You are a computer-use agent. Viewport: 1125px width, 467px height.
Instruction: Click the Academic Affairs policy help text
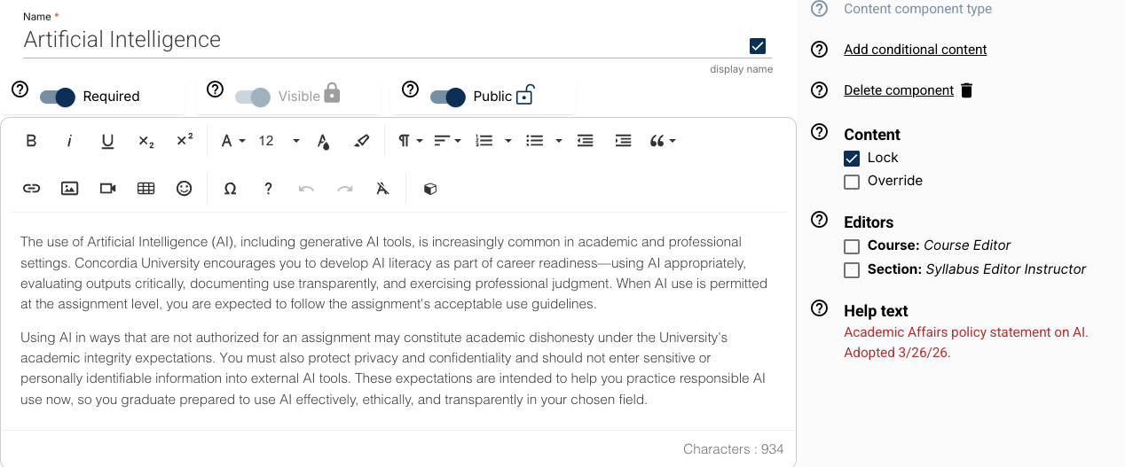coord(966,342)
